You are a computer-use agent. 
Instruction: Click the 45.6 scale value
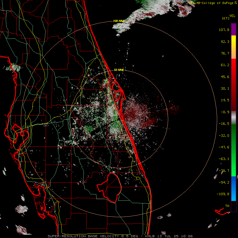click(225, 77)
